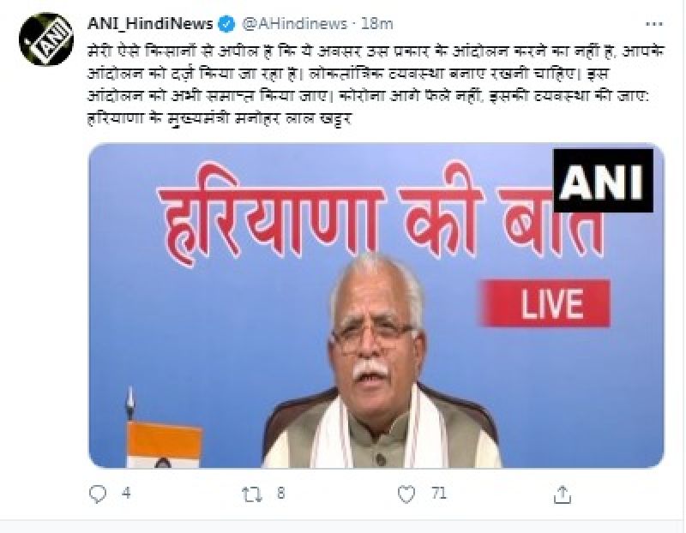Click the red LIVE badge on video
Viewport: 686px width, 533px height.
545,303
